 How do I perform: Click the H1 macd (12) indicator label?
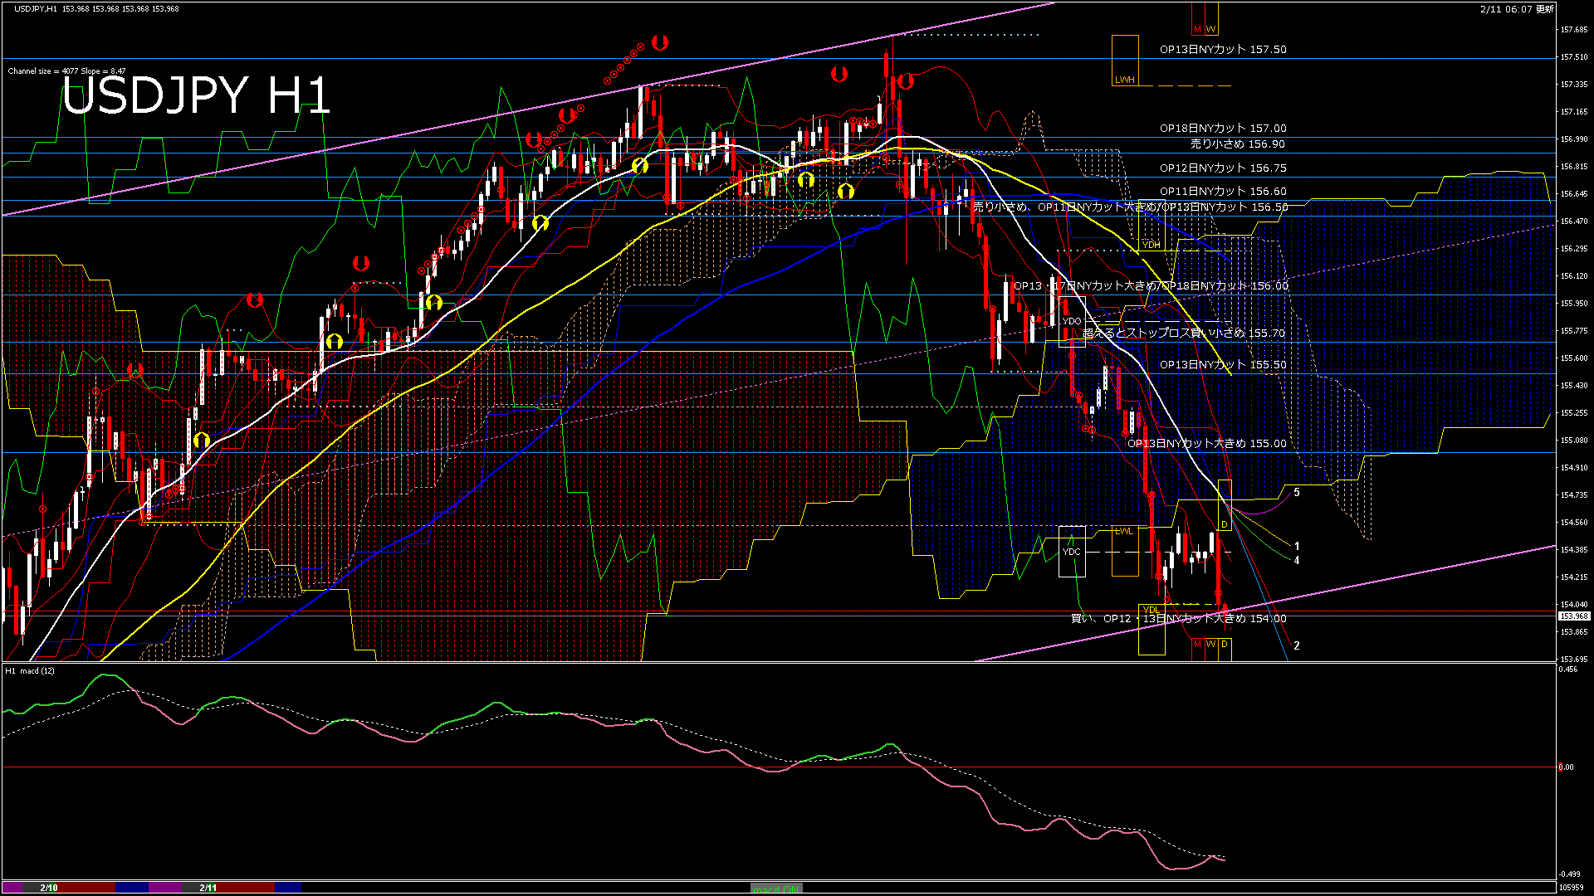(x=30, y=670)
